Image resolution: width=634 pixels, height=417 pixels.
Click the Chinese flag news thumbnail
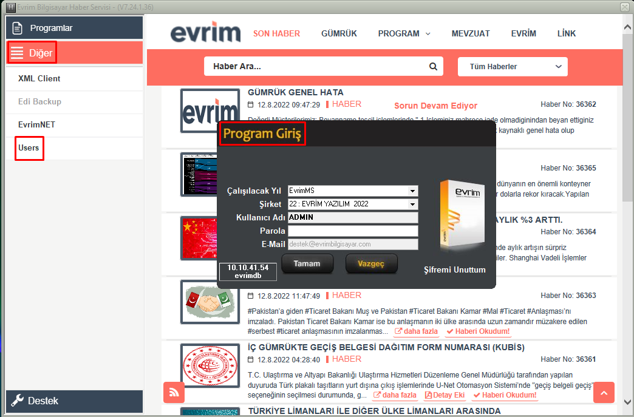point(199,239)
